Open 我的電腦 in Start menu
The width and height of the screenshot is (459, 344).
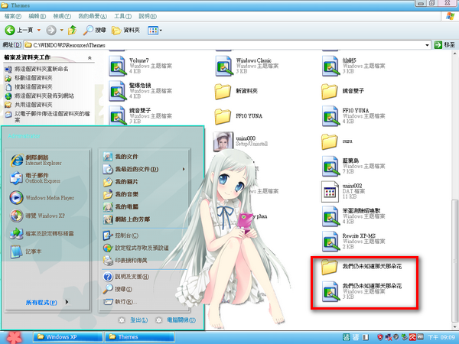120,207
